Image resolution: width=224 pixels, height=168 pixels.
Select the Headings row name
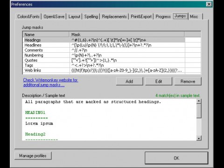coord(33,40)
